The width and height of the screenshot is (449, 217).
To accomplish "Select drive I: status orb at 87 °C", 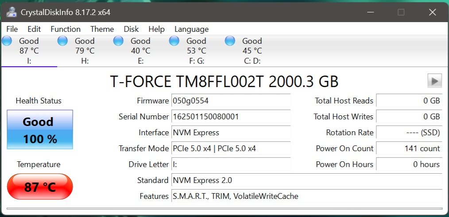I will click(x=7, y=41).
